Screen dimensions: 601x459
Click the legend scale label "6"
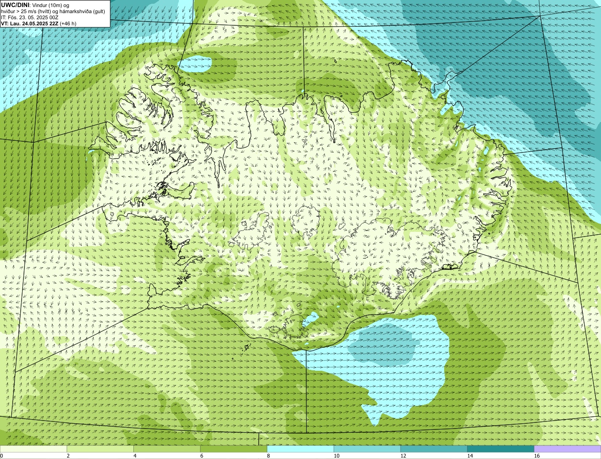[x=201, y=456]
